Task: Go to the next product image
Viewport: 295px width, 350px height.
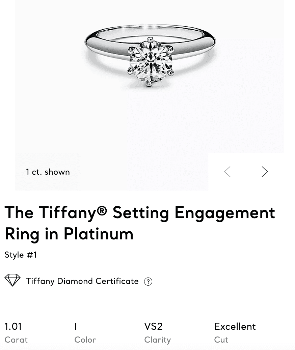Action: [x=265, y=172]
